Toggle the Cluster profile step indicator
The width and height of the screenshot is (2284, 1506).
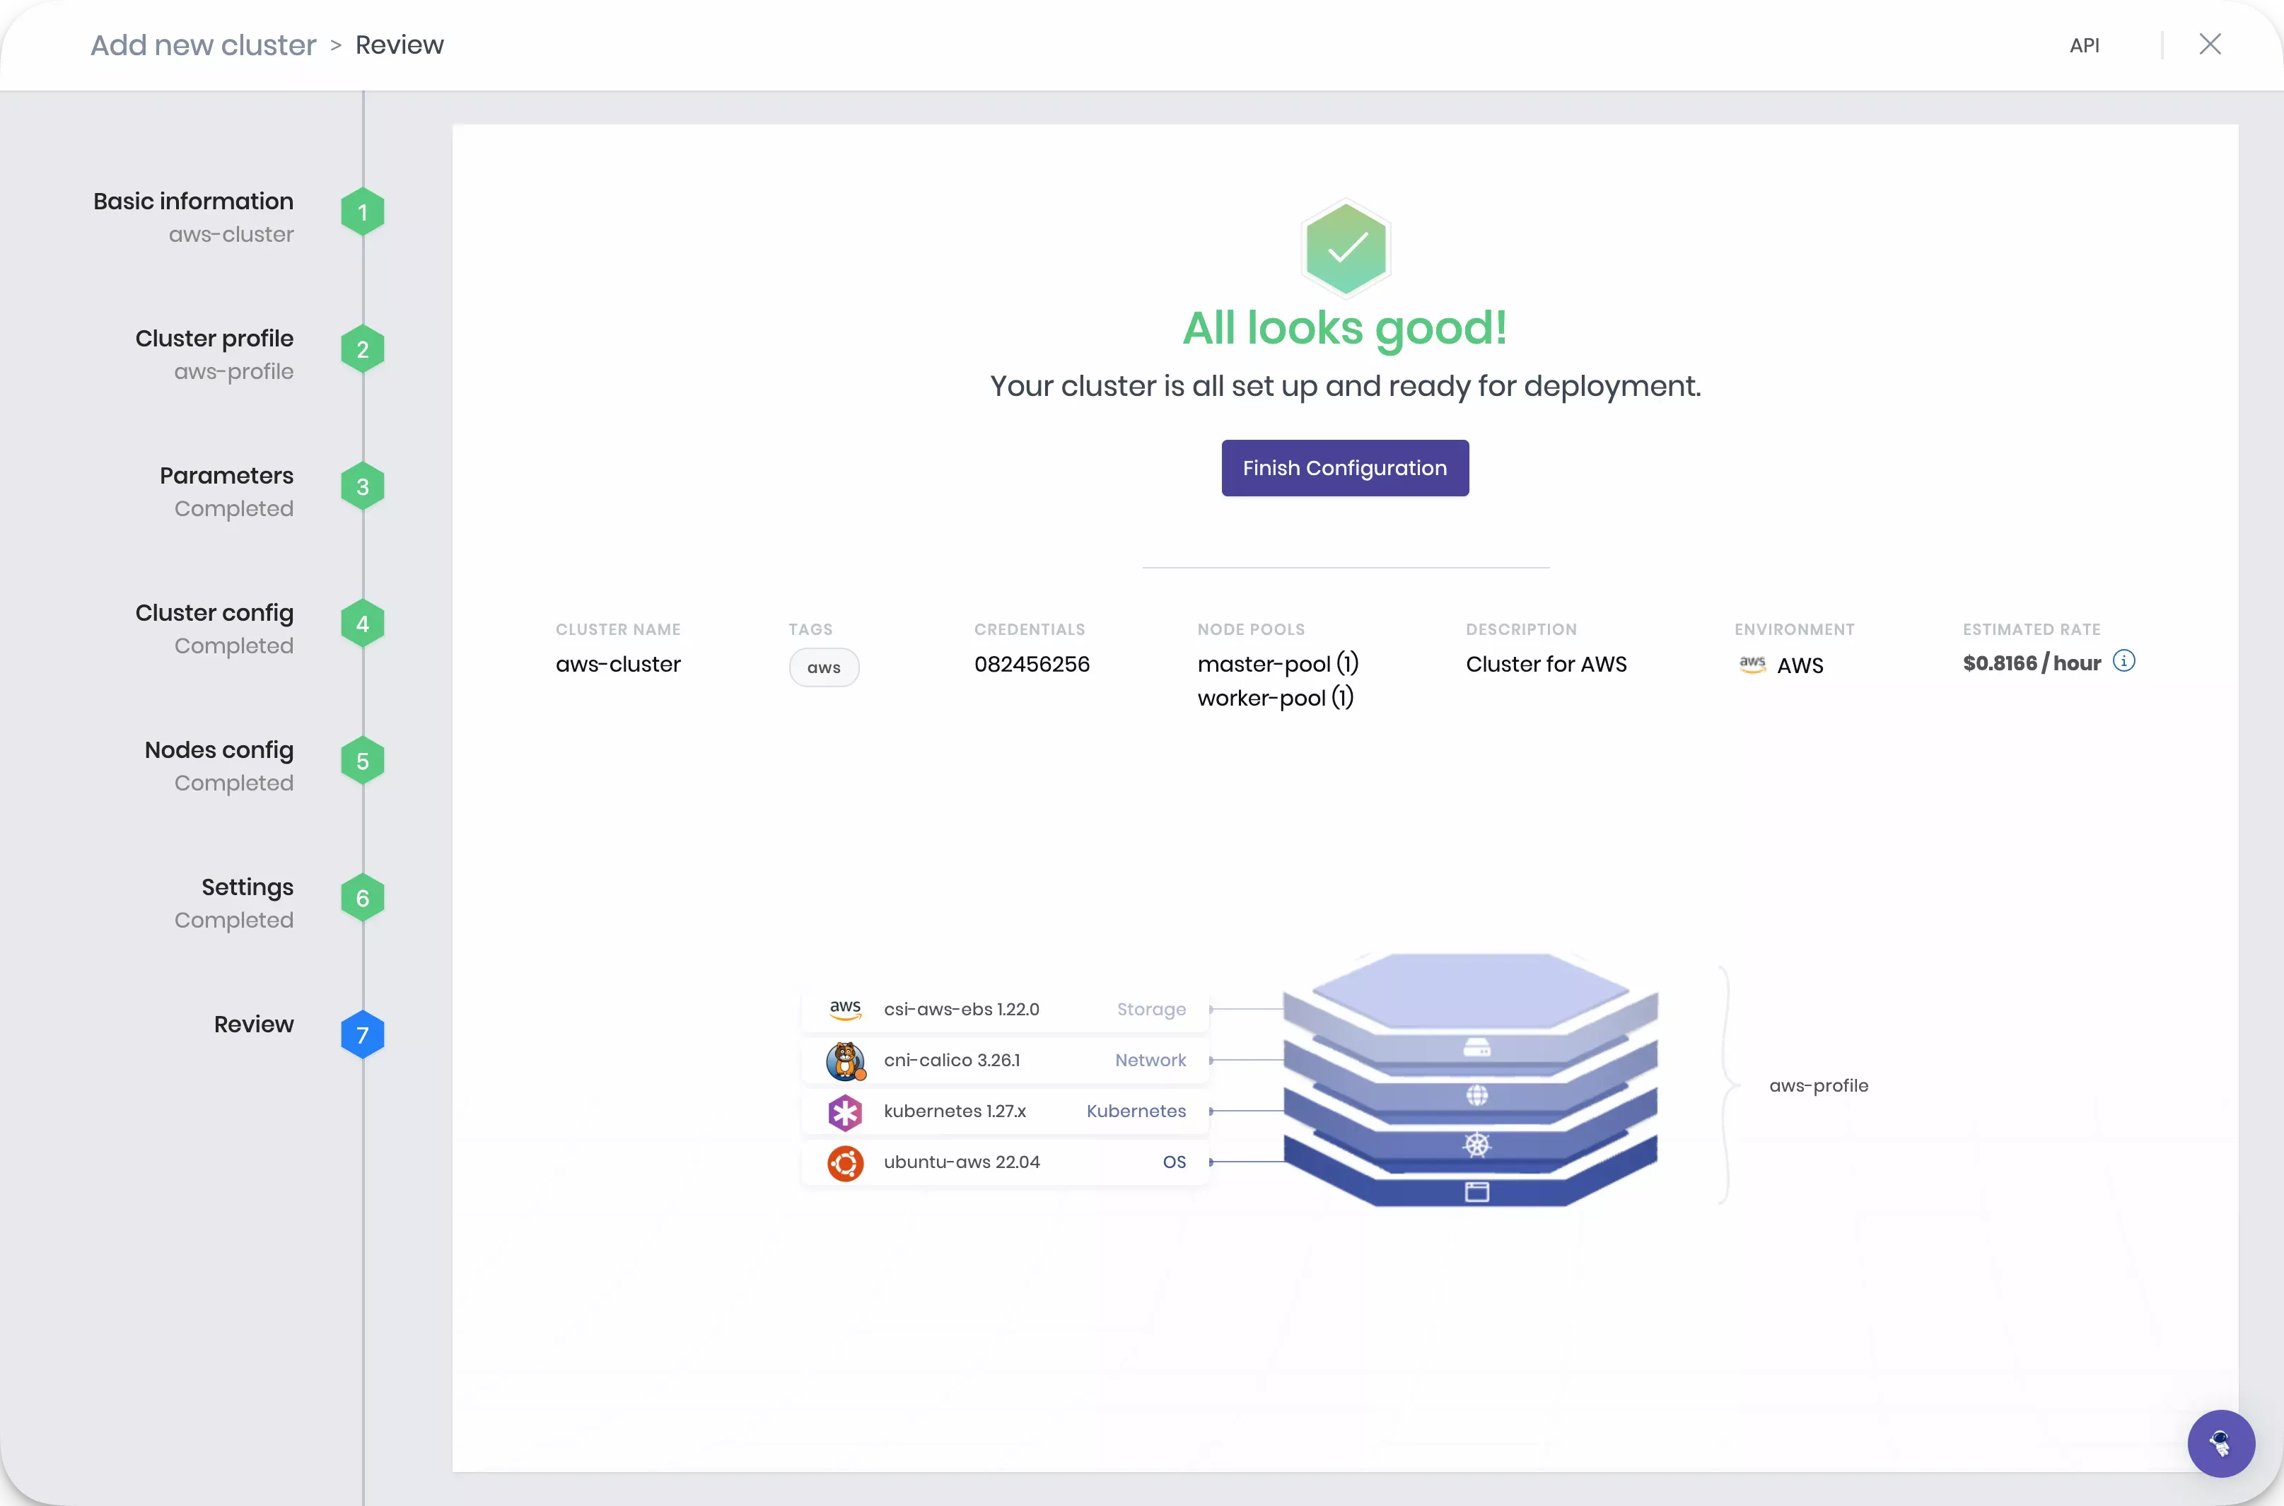[361, 349]
